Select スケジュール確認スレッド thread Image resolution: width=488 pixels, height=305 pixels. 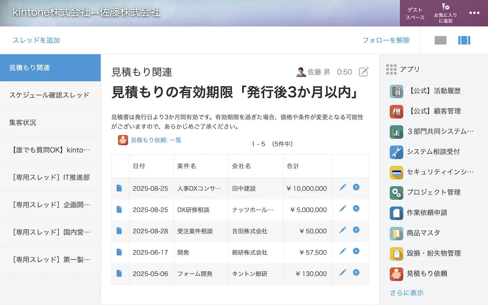(49, 95)
